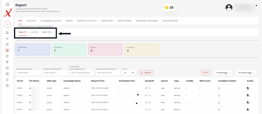Viewport: 262px width, 114px height.
Task: Open the reports clipboard icon in sidebar
Action: coord(7,50)
